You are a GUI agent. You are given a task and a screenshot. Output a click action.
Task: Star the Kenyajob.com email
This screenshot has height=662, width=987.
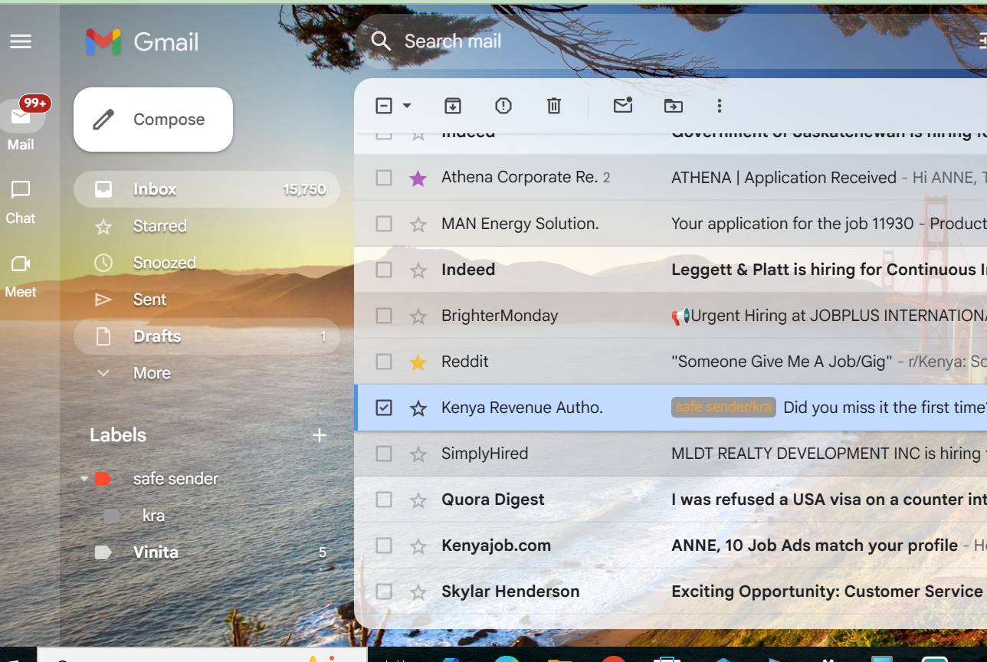[418, 546]
